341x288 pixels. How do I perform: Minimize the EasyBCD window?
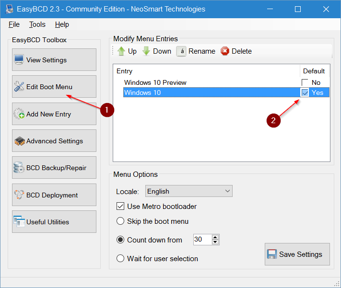(x=270, y=9)
